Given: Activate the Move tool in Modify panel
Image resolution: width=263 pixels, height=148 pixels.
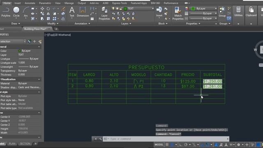Looking at the screenshot, I should coord(42,9).
